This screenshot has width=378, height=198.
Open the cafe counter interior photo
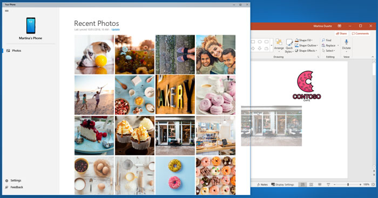click(x=216, y=135)
